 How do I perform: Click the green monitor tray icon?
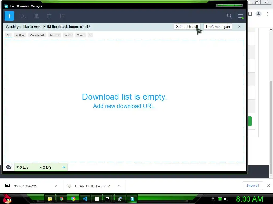(x=220, y=199)
